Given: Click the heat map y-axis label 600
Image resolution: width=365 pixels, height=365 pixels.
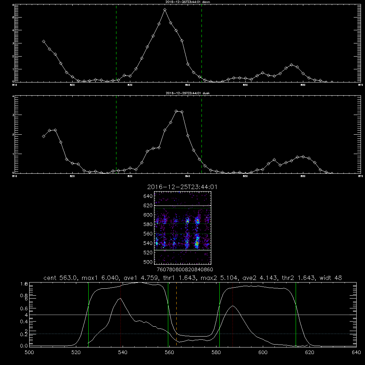Looking at the screenshot, I should coord(148,215).
